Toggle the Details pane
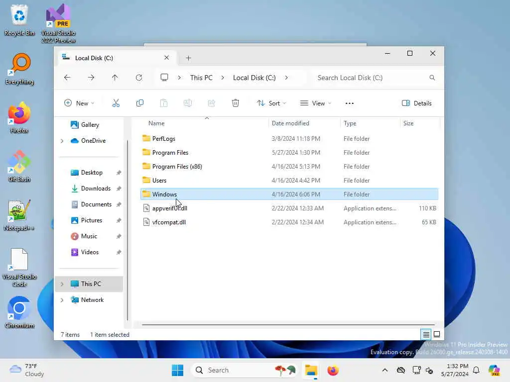The height and width of the screenshot is (382, 510). [x=417, y=103]
